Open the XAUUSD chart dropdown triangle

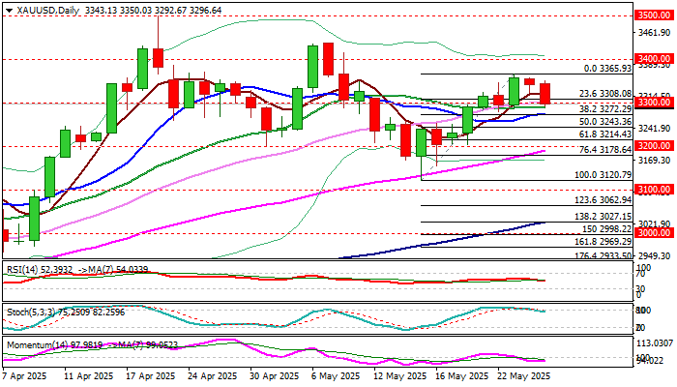(x=9, y=11)
